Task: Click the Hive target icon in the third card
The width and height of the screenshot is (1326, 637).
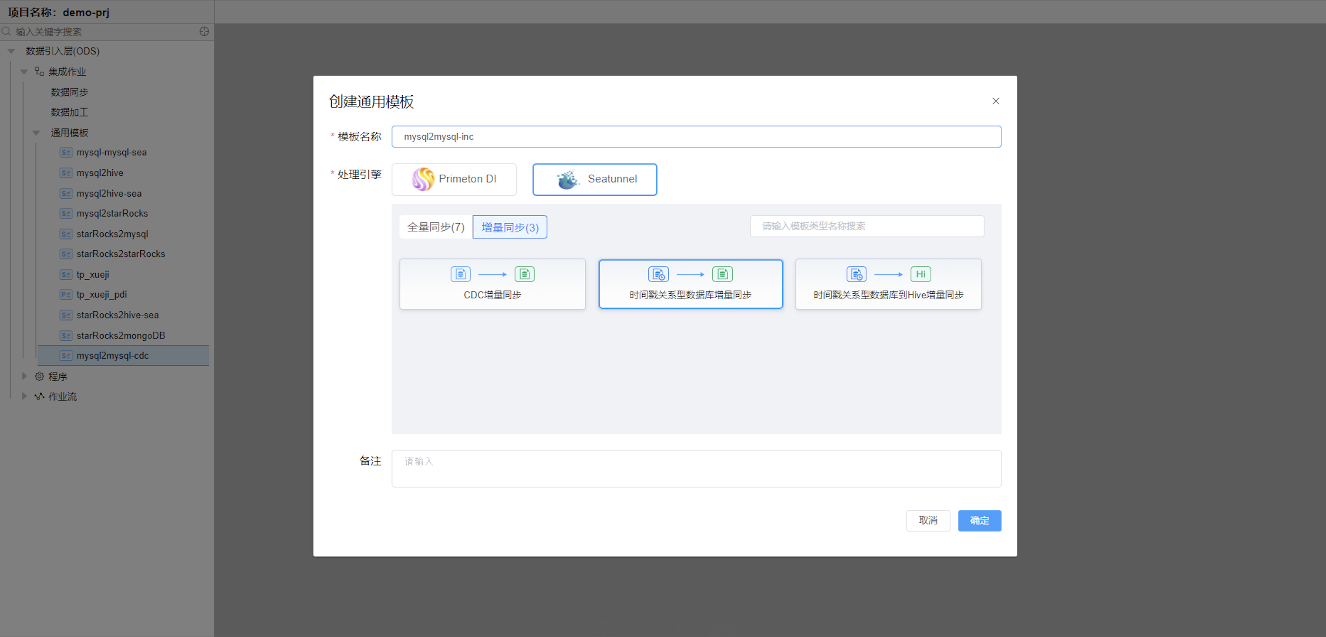Action: 920,274
